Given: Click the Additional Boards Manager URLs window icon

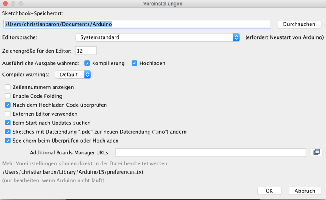Looking at the screenshot, I should [x=316, y=152].
